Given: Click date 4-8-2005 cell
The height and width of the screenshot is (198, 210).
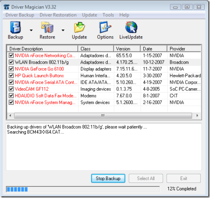Looking at the screenshot, I should 151,89.
